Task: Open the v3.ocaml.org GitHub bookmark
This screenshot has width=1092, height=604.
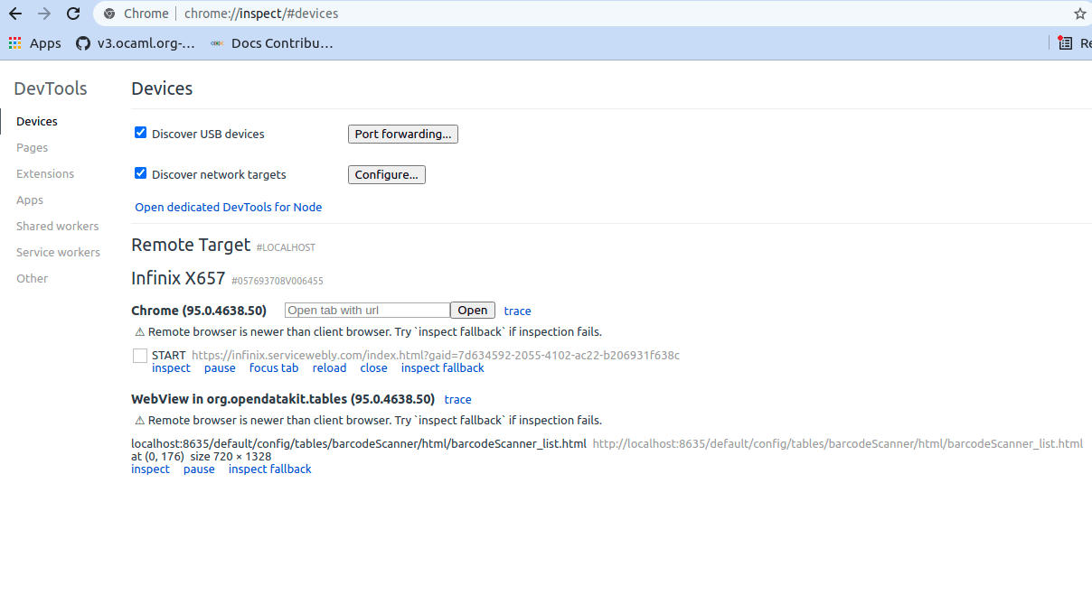Action: coord(135,42)
